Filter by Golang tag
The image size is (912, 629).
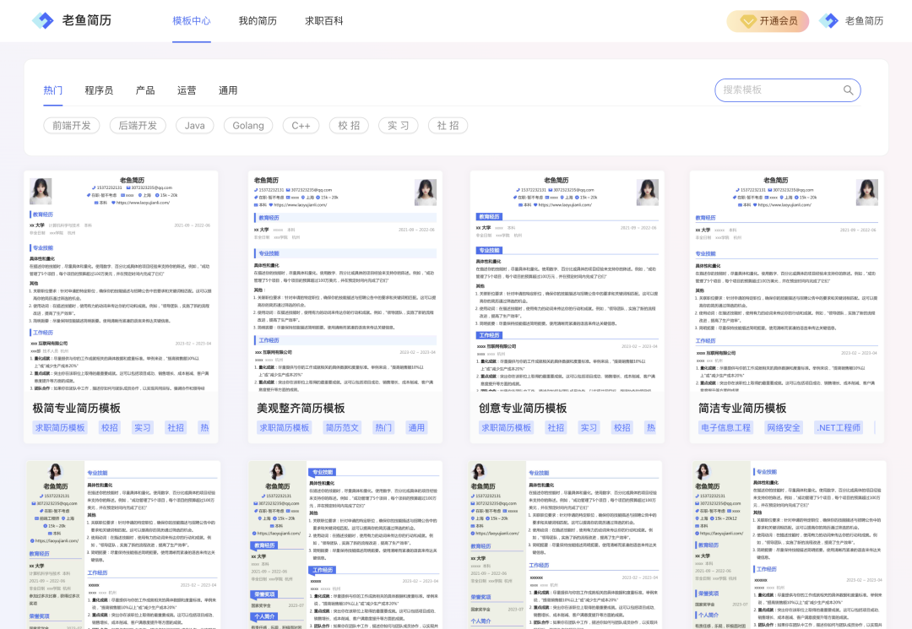[248, 126]
